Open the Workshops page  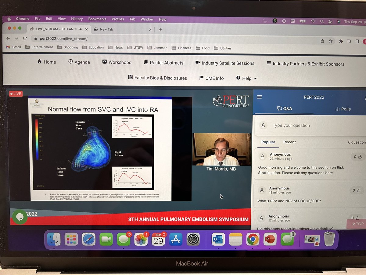(117, 62)
